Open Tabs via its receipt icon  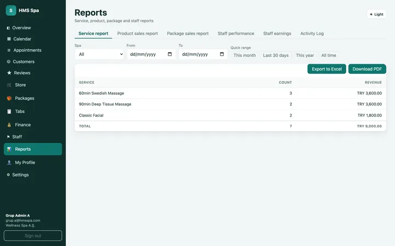(9, 112)
